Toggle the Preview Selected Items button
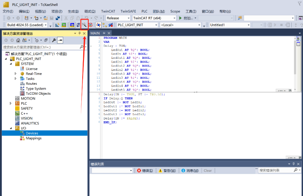 point(60,40)
